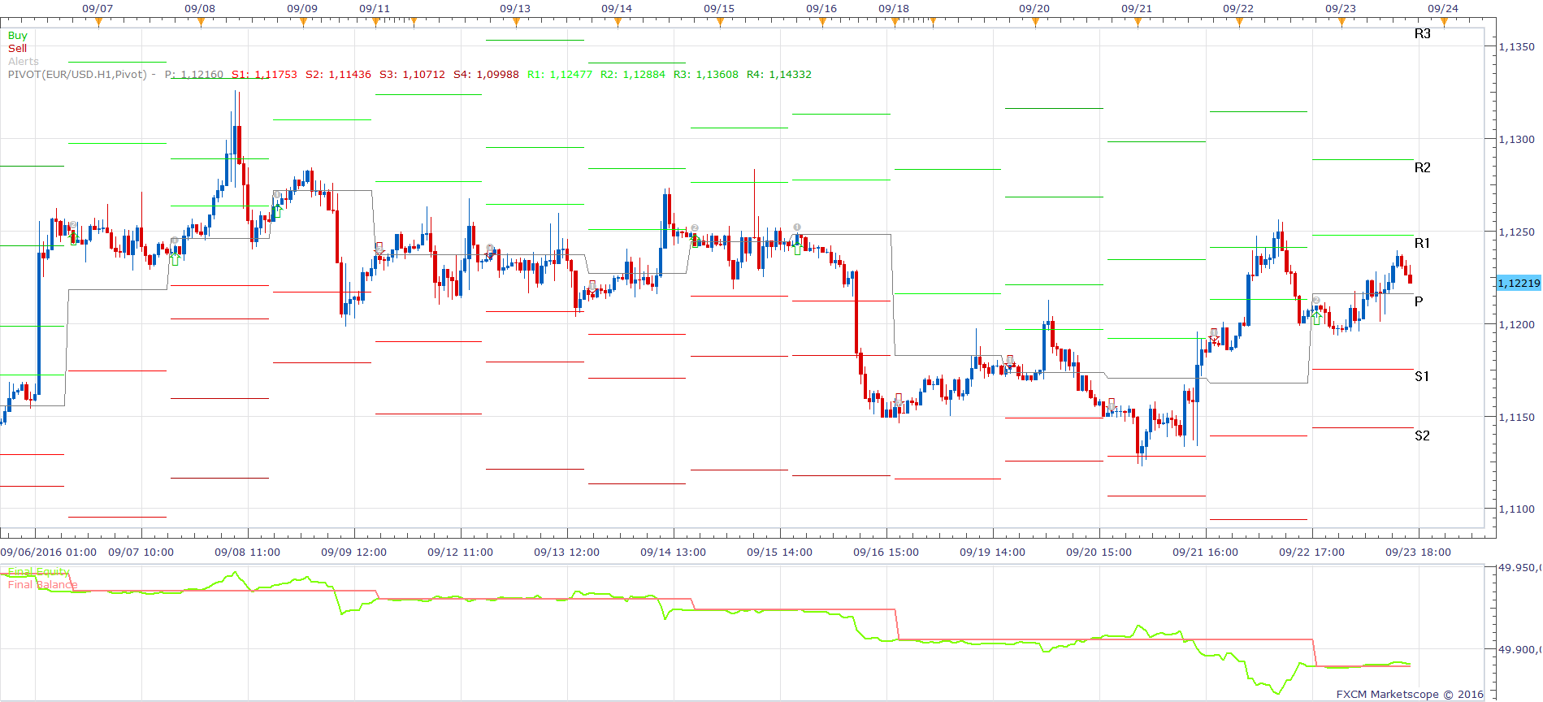Click the R1 level label on chart
Screen dimensions: 1543x702
[1422, 244]
